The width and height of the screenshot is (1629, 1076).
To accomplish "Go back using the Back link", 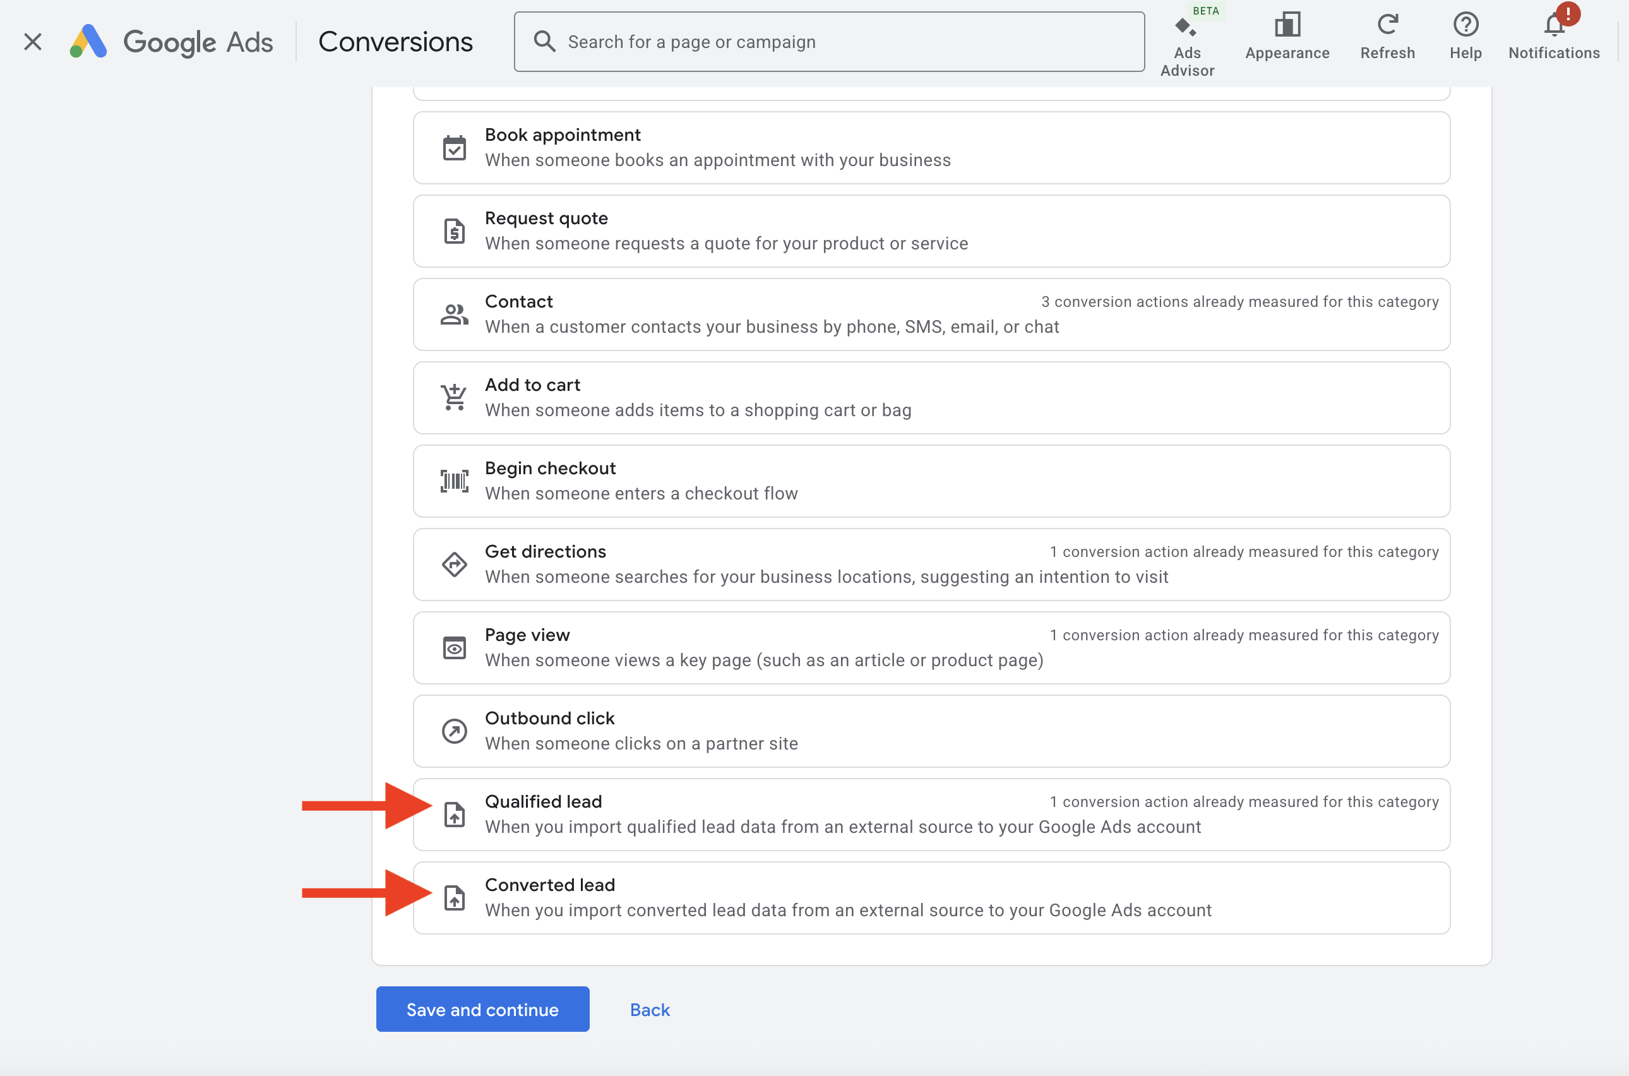I will coord(649,1010).
